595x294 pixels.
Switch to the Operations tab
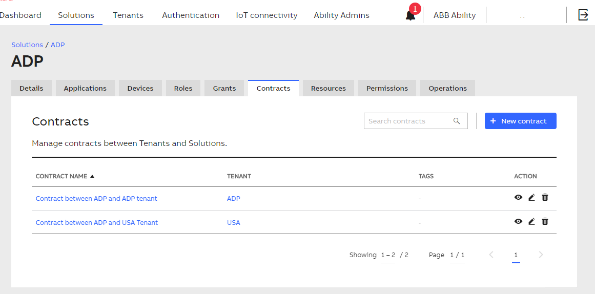click(448, 88)
